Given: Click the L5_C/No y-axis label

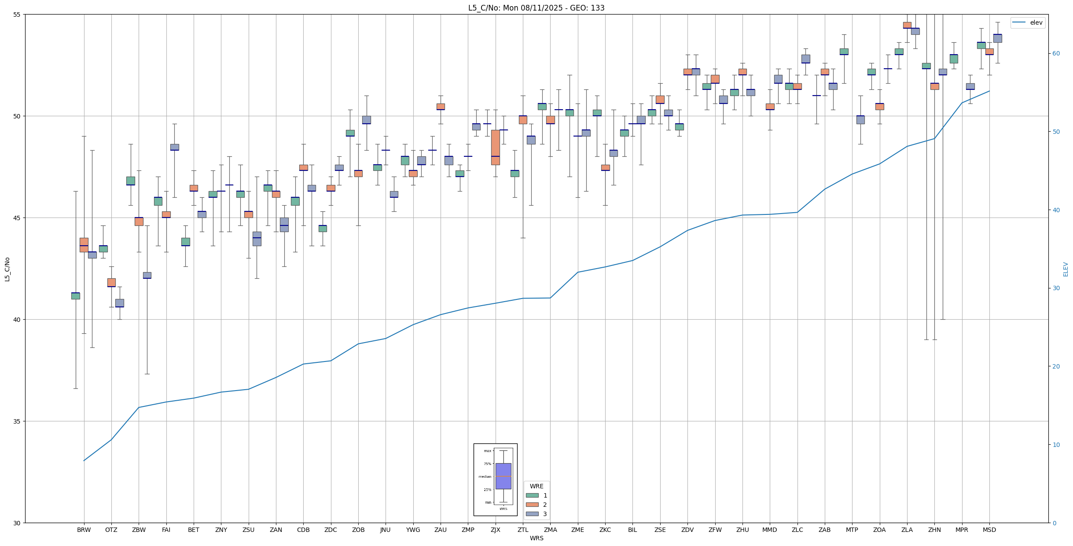Looking at the screenshot, I should (x=7, y=269).
